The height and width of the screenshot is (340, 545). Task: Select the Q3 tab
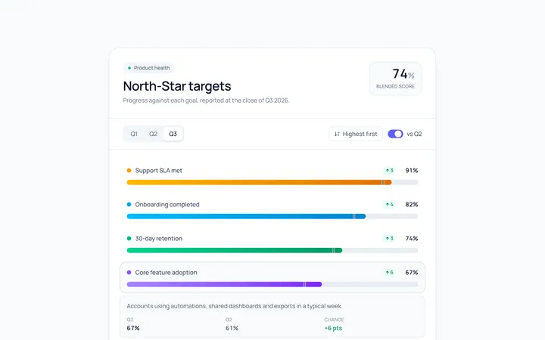point(173,134)
